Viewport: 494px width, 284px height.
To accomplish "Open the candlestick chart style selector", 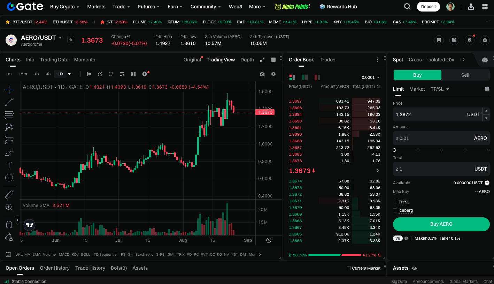I will 88,74.
